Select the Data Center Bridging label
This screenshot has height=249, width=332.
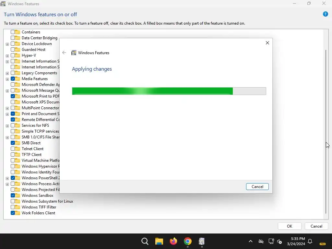click(39, 38)
